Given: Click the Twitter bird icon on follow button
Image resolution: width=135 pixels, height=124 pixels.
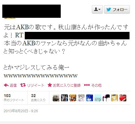Looking at the screenshot, I should [x=109, y=9].
